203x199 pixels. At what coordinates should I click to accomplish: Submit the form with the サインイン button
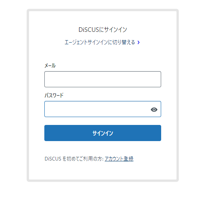click(x=103, y=133)
